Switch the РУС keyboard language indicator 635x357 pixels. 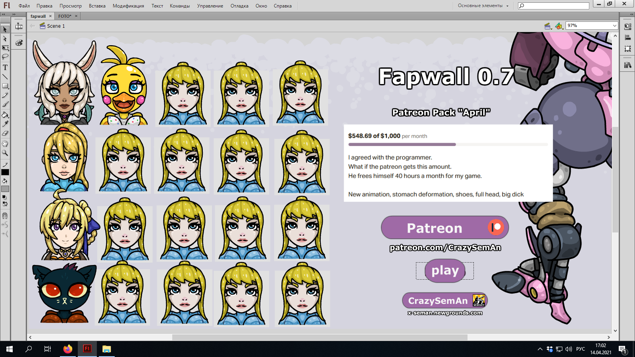(x=581, y=349)
